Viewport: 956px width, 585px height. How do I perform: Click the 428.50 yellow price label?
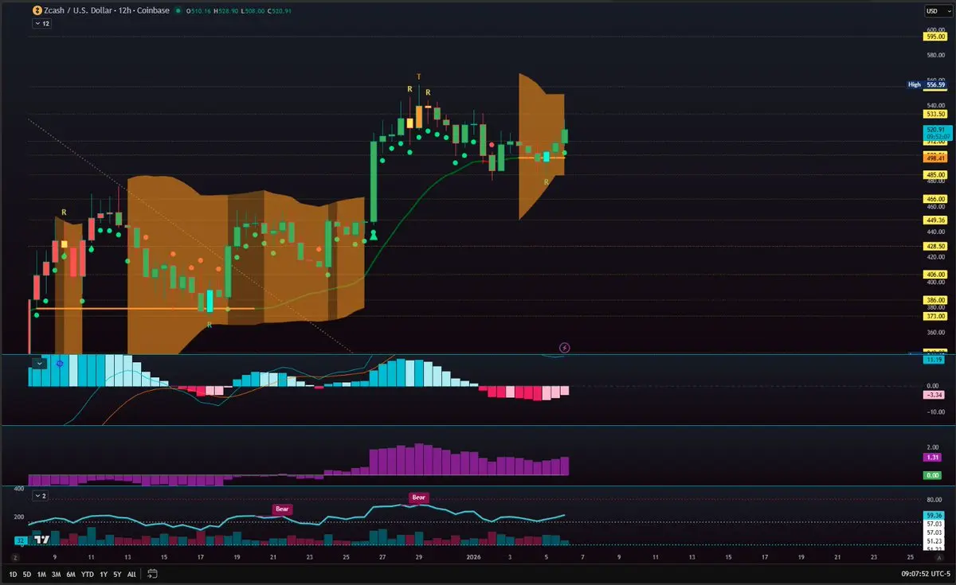point(934,246)
